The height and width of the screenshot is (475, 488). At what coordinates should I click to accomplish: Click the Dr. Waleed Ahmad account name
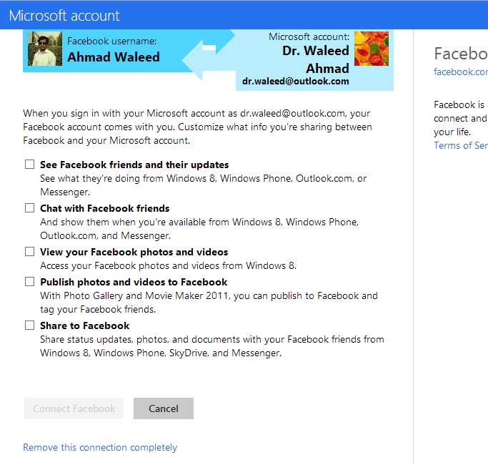pos(316,59)
